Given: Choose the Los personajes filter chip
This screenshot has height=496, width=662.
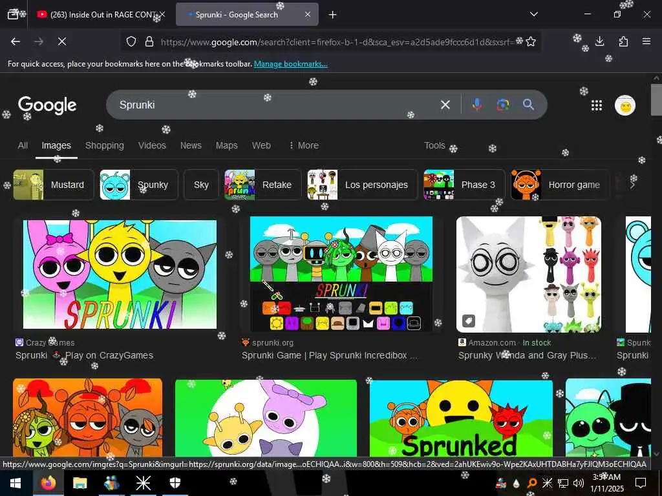Looking at the screenshot, I should pos(362,185).
